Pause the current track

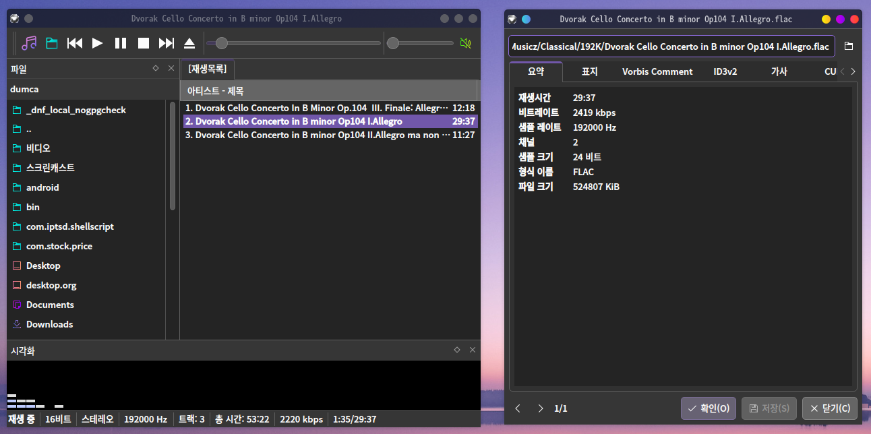(x=121, y=44)
